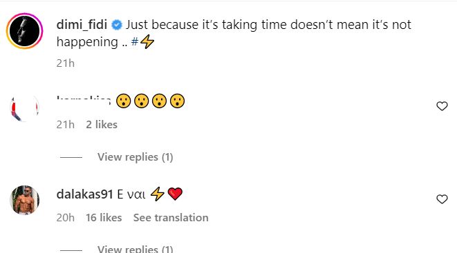Click the 21h timestamp beside 2 likes
This screenshot has height=253, width=457.
65,125
